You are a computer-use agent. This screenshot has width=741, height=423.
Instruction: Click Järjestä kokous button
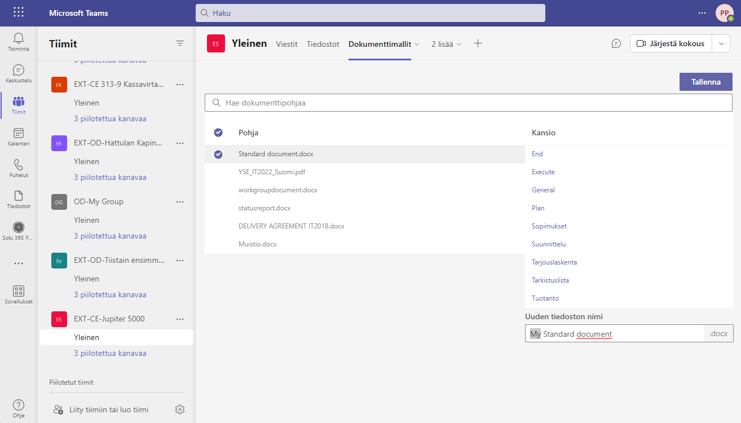point(671,43)
